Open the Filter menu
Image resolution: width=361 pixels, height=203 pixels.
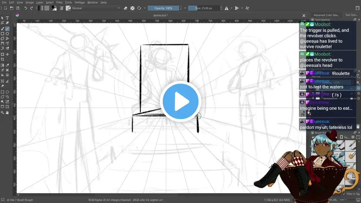(59, 2)
